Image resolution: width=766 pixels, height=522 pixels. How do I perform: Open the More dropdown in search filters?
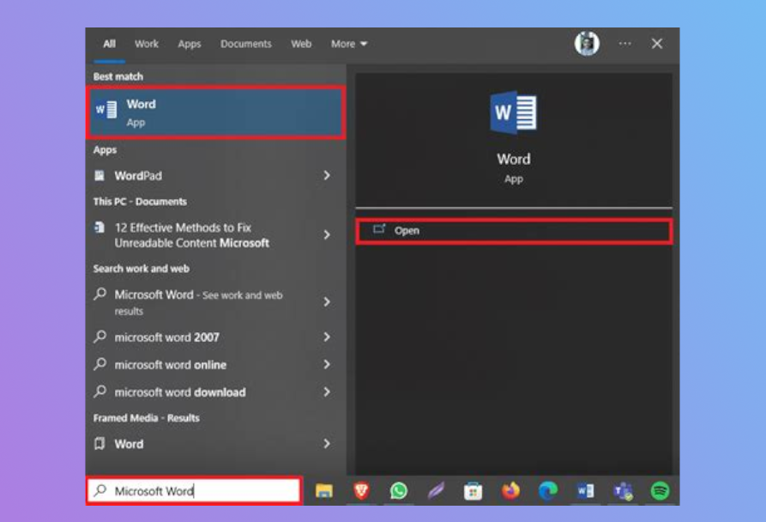pos(348,44)
